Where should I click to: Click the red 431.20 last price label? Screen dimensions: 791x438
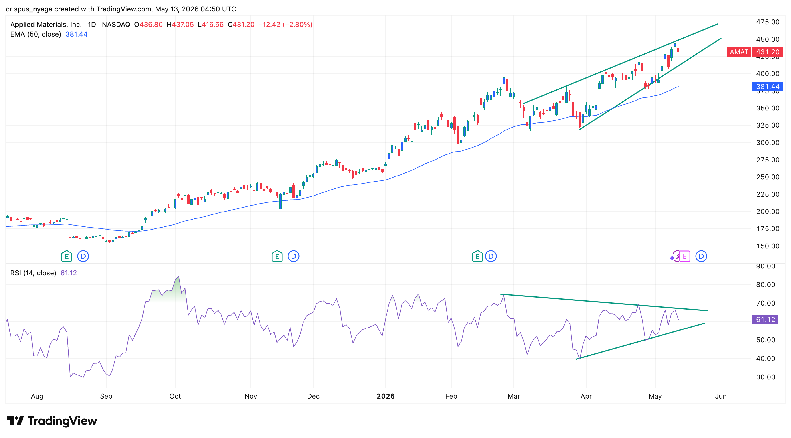pyautogui.click(x=767, y=52)
